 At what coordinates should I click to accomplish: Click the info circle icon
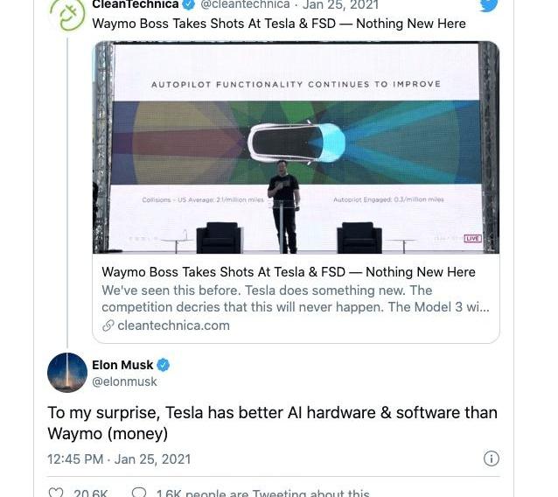click(492, 458)
